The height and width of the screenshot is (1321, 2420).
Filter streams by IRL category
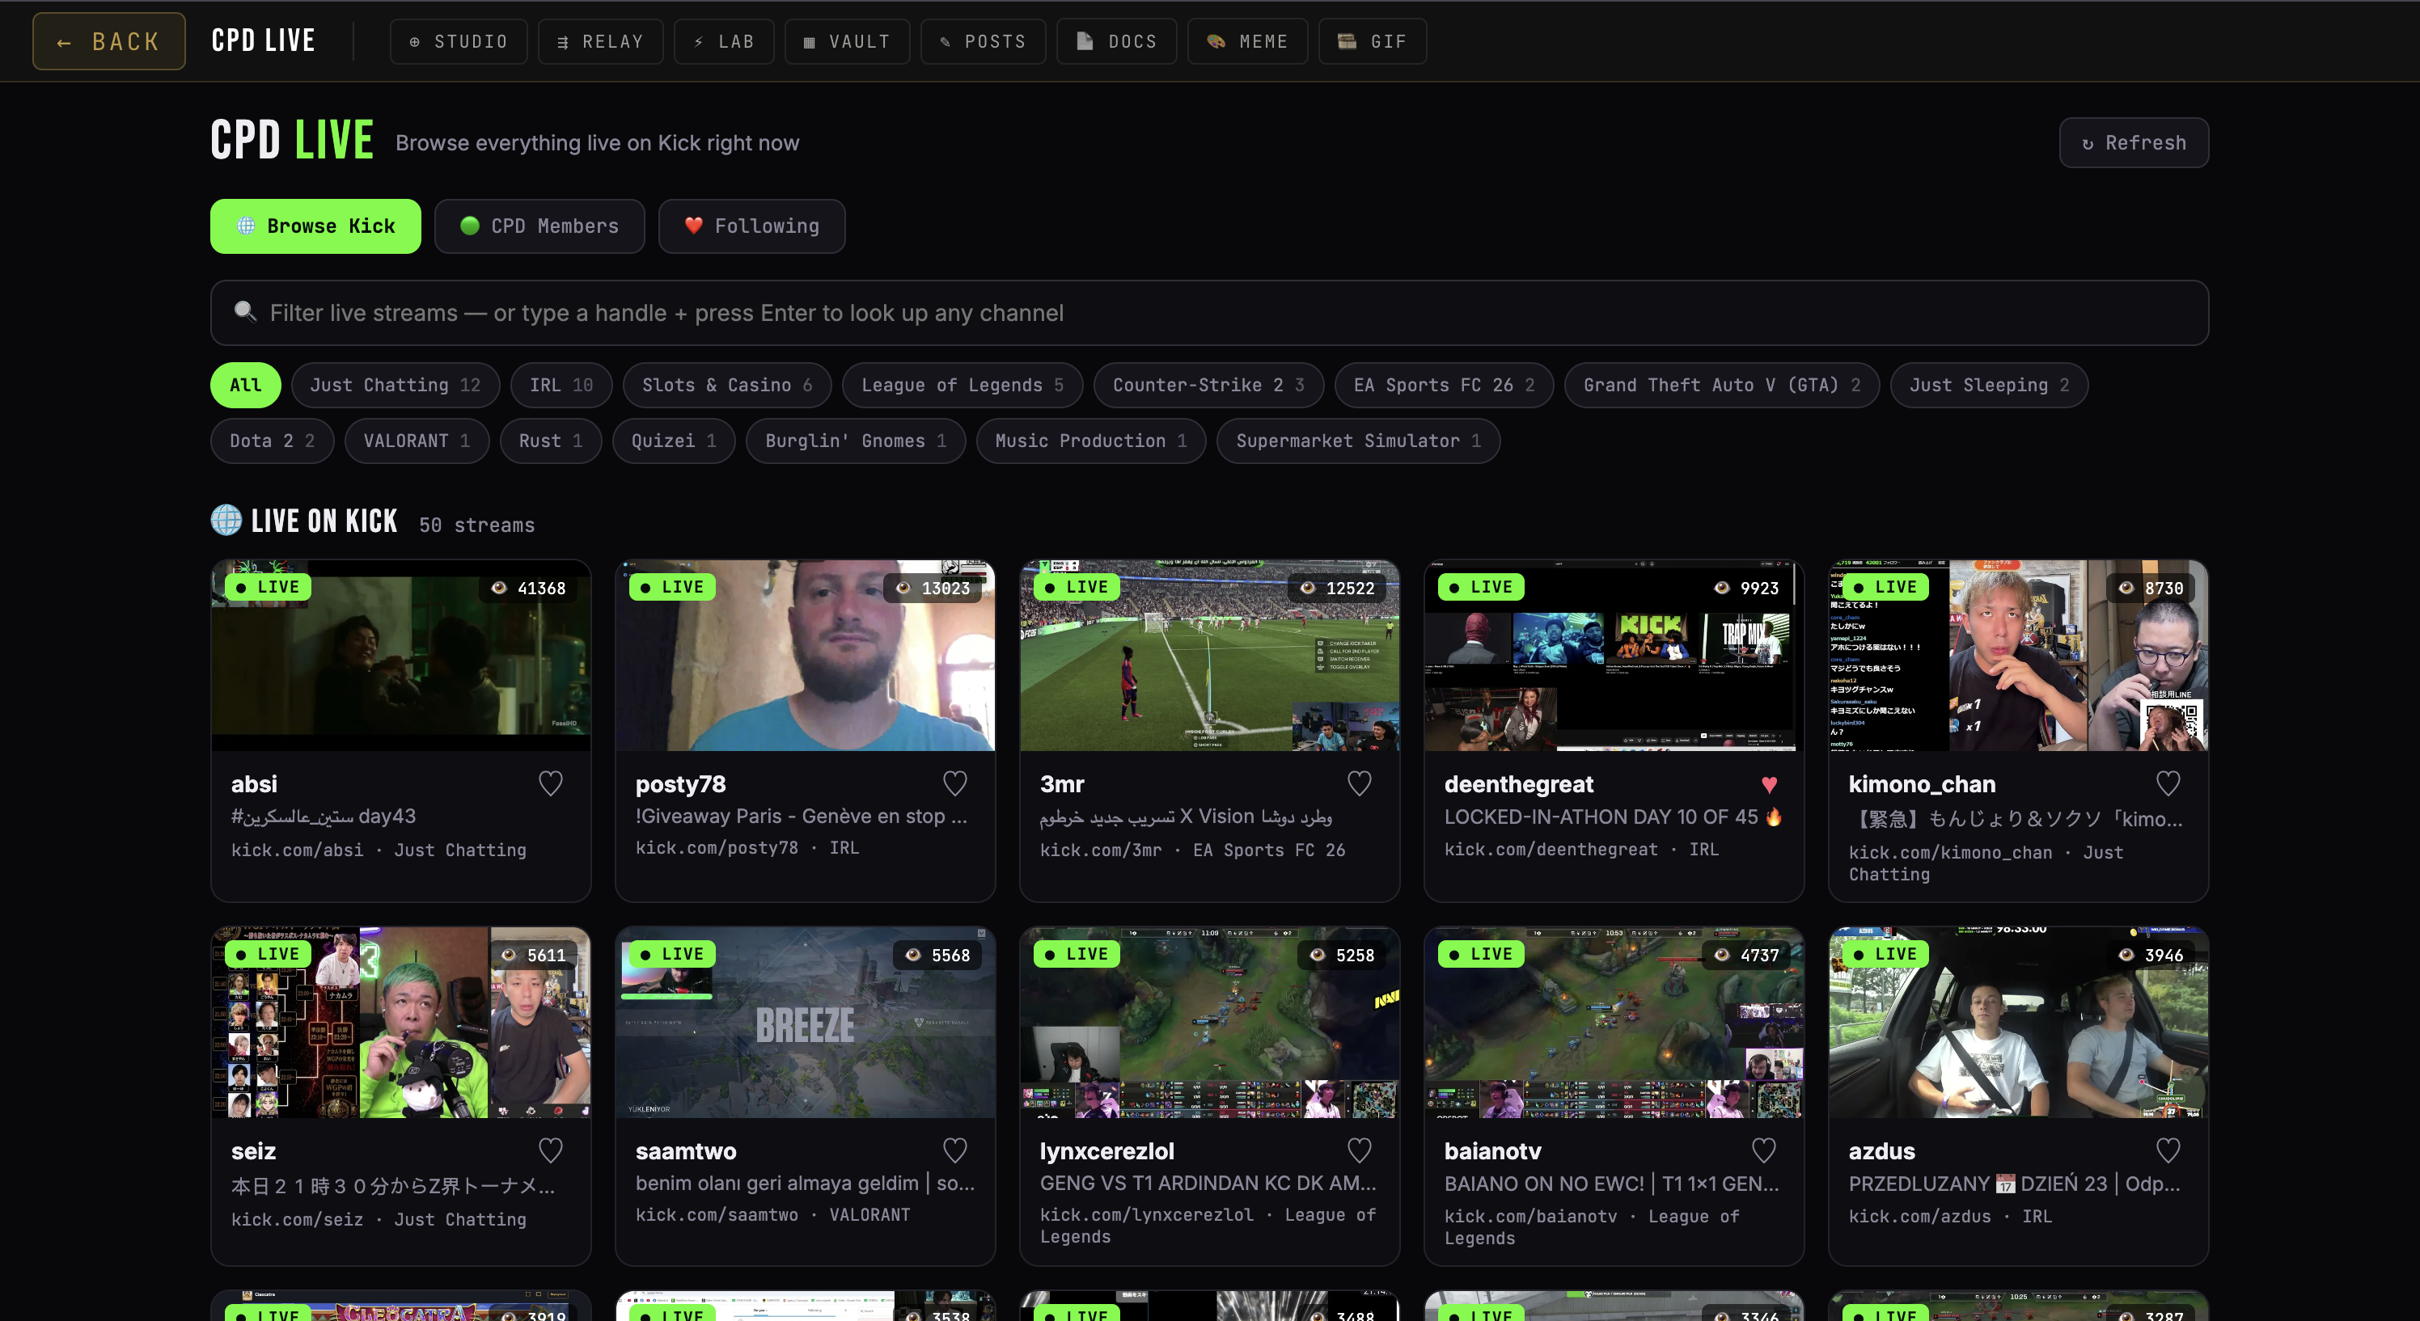click(562, 385)
